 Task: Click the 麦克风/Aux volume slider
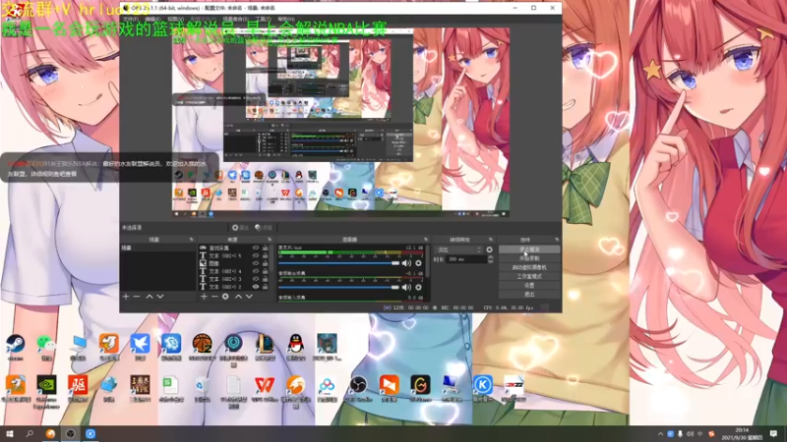tap(338, 263)
